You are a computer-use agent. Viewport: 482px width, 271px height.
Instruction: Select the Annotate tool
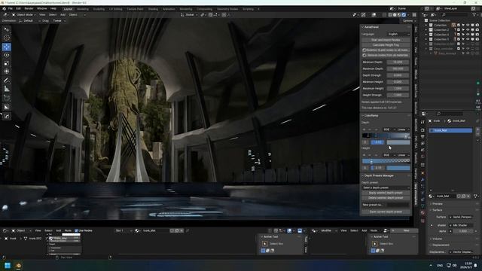[7, 81]
